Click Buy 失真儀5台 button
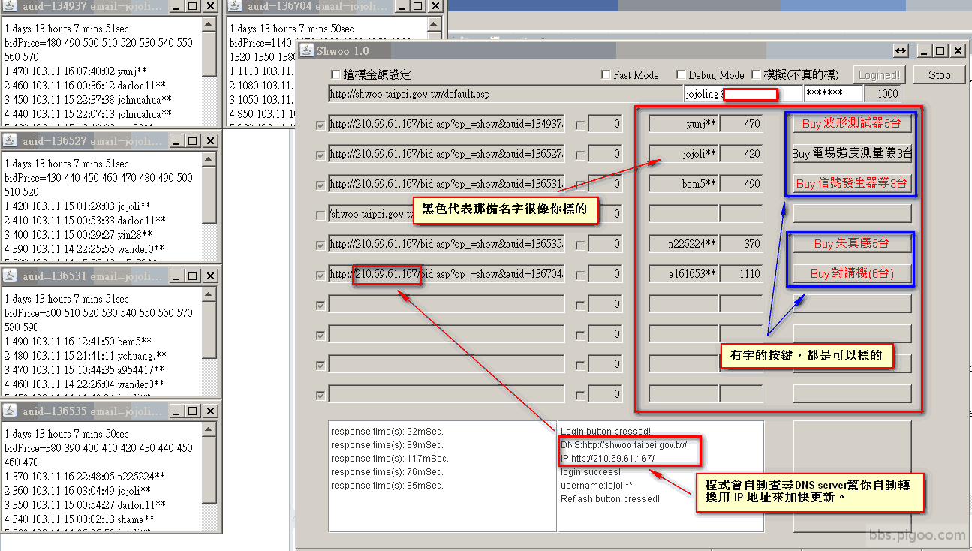This screenshot has width=972, height=551. coord(852,244)
